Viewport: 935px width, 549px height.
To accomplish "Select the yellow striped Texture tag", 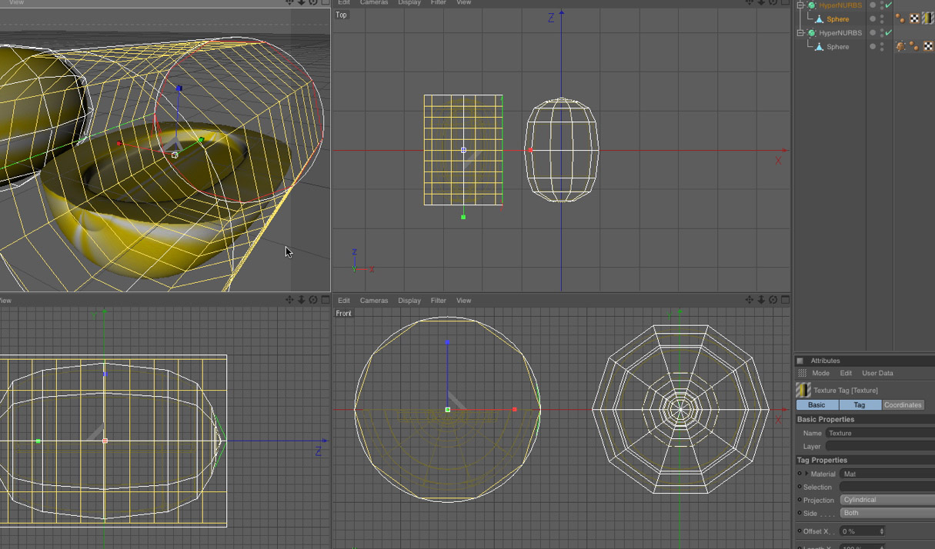I will [928, 19].
